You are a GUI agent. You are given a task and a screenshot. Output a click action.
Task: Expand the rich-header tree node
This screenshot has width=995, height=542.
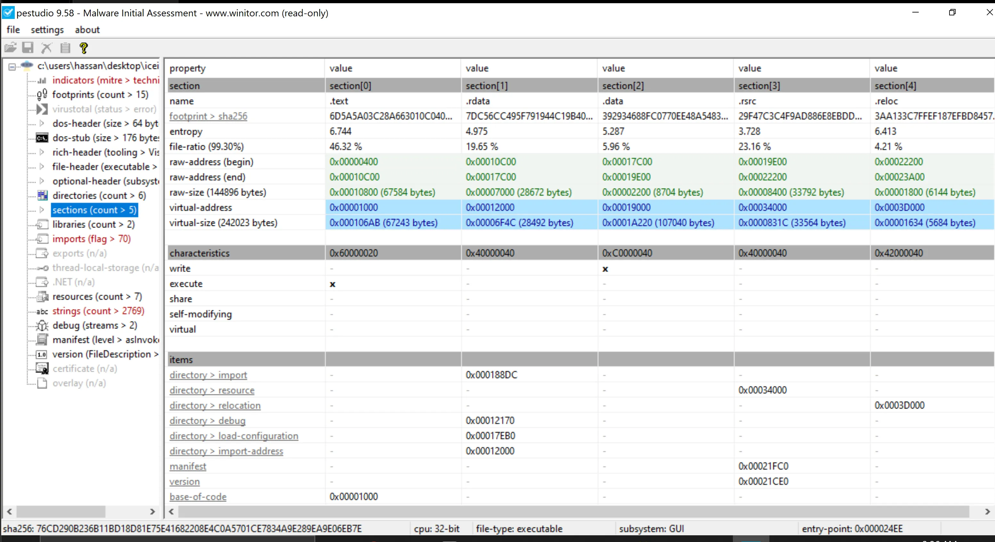(x=42, y=152)
